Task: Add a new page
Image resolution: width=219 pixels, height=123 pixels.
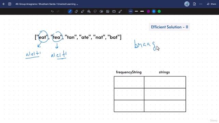Action: (194, 4)
